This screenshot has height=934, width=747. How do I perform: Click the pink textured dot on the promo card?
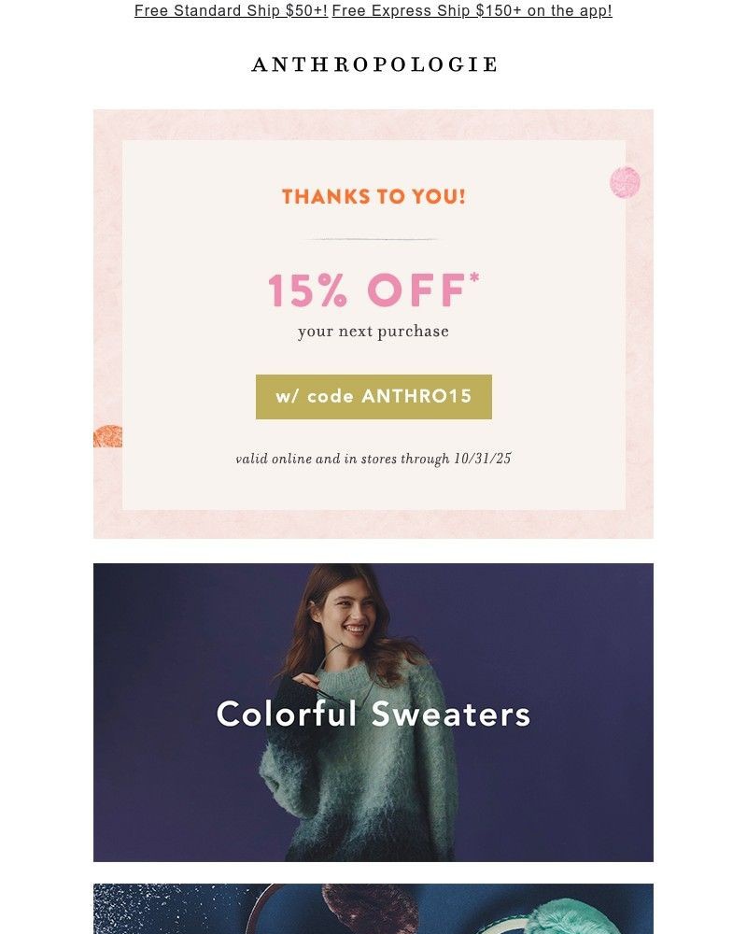(x=625, y=182)
